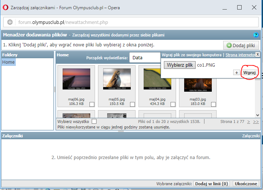This screenshot has width=263, height=190.
Task: Click the Opera logo in title bar
Action: [6, 7]
